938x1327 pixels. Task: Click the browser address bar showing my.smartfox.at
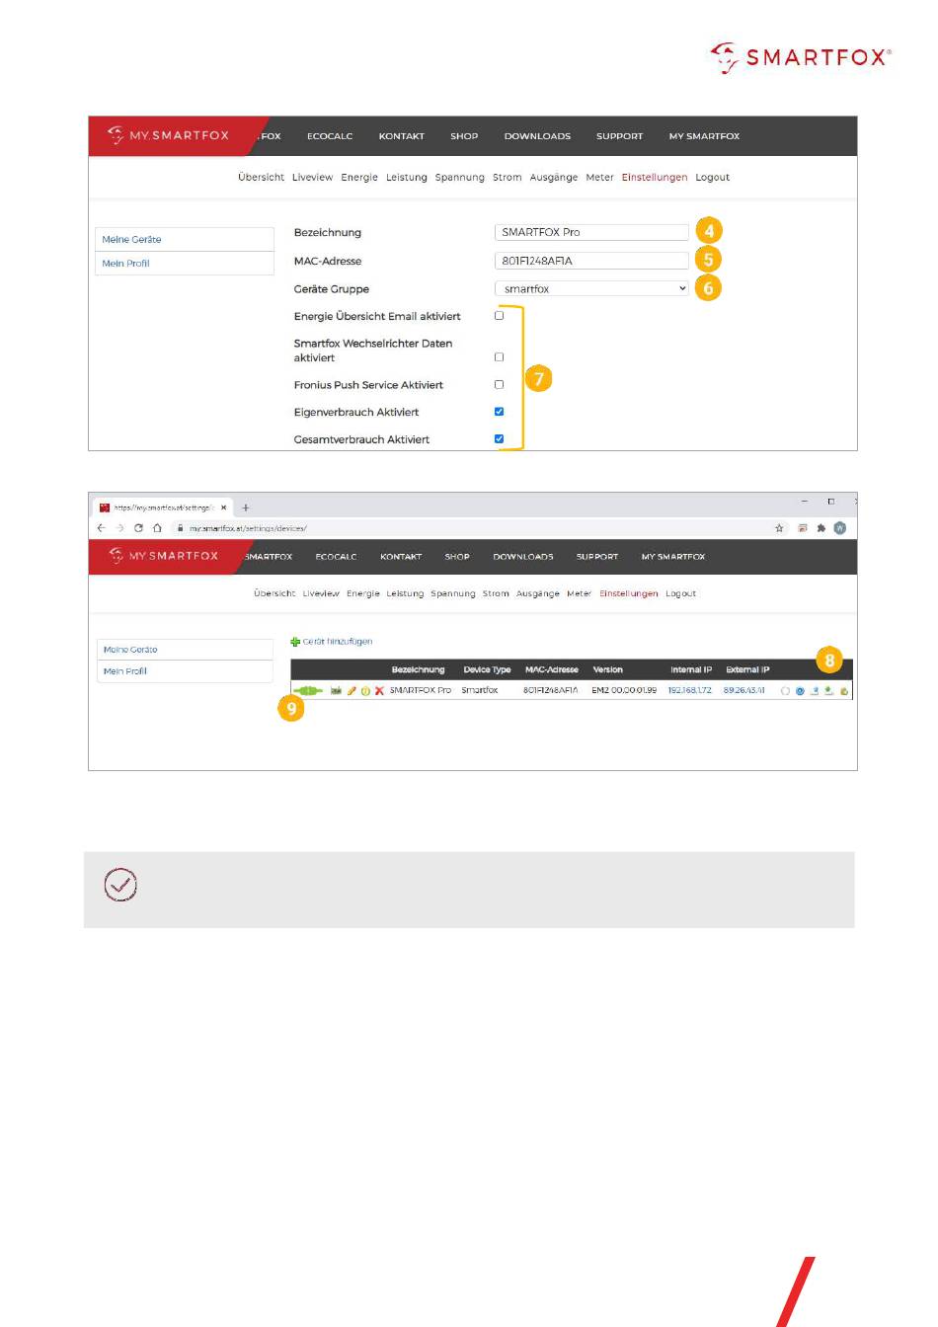pyautogui.click(x=478, y=528)
